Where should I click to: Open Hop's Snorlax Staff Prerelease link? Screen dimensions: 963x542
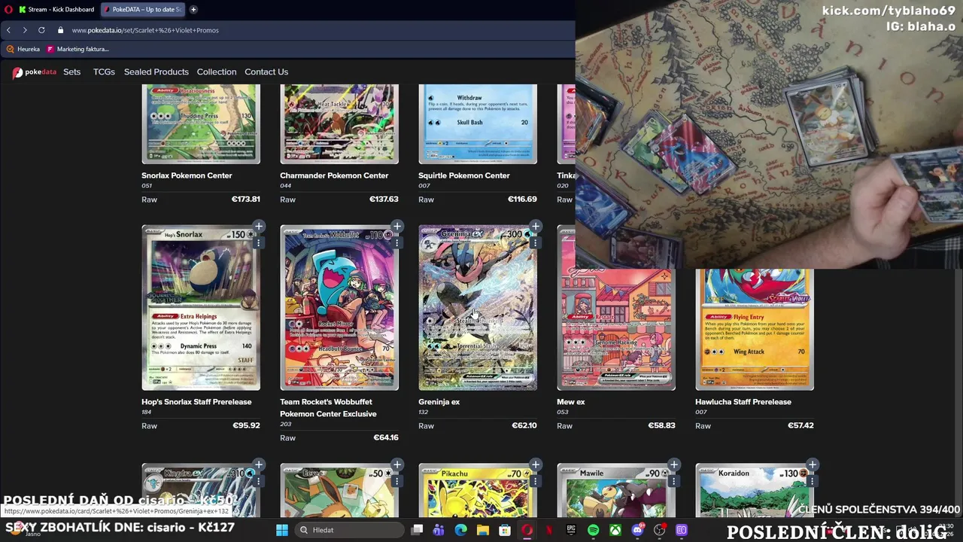(x=196, y=402)
